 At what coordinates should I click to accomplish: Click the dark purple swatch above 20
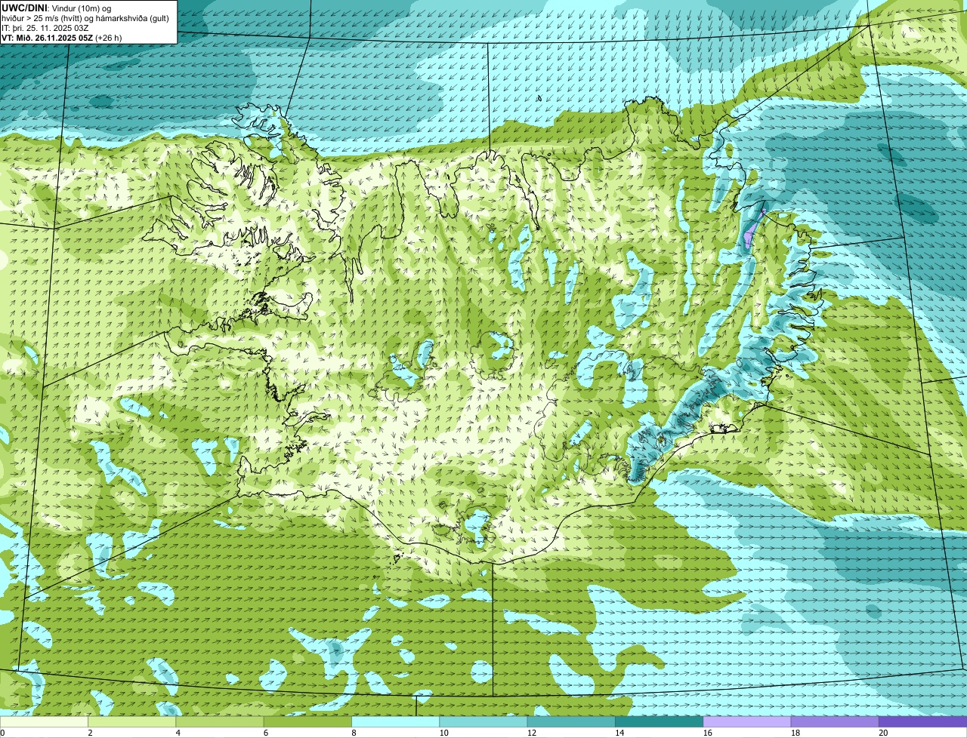(923, 722)
